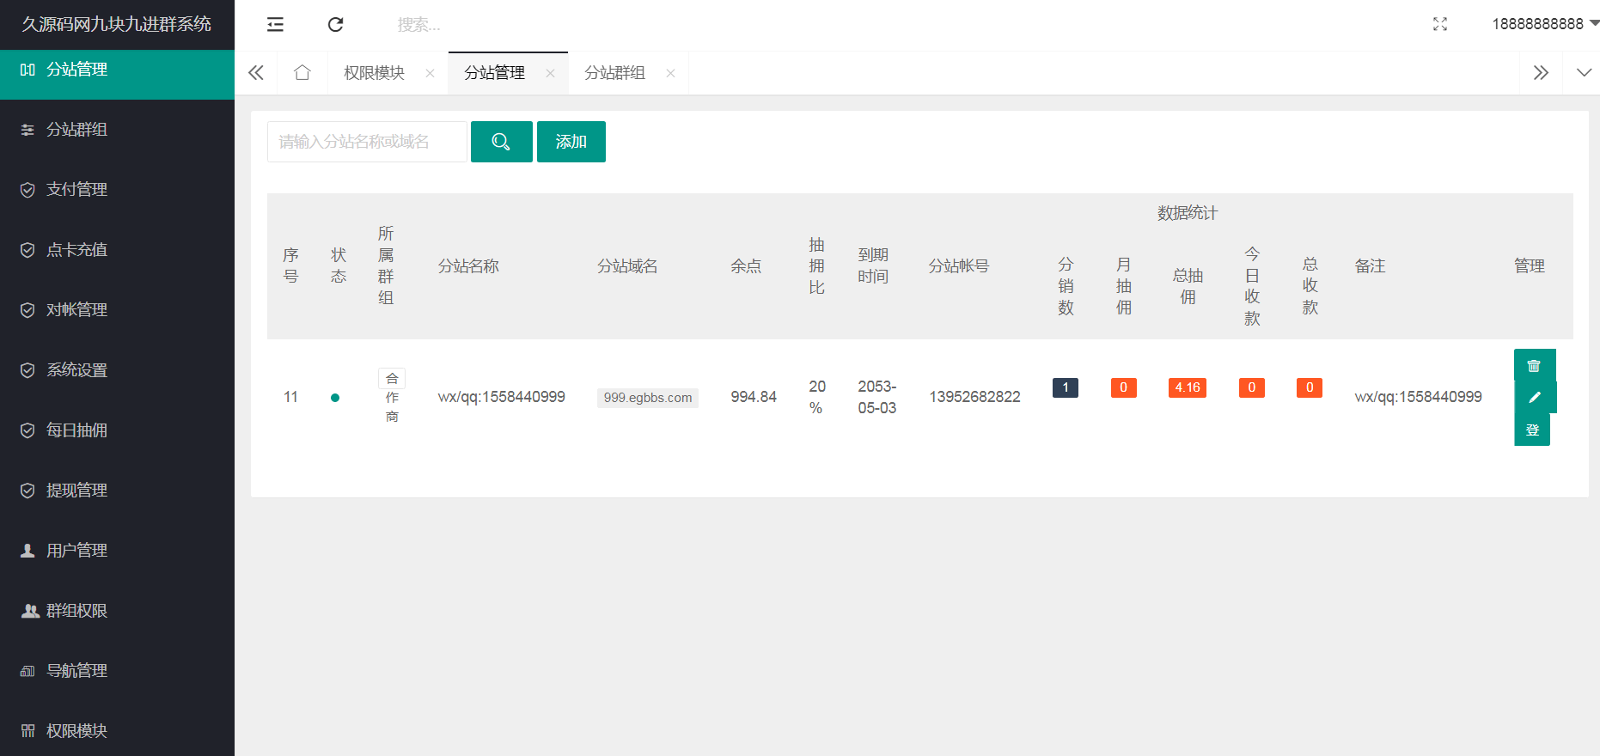
Task: Switch to the 权限模块 tab
Action: (374, 73)
